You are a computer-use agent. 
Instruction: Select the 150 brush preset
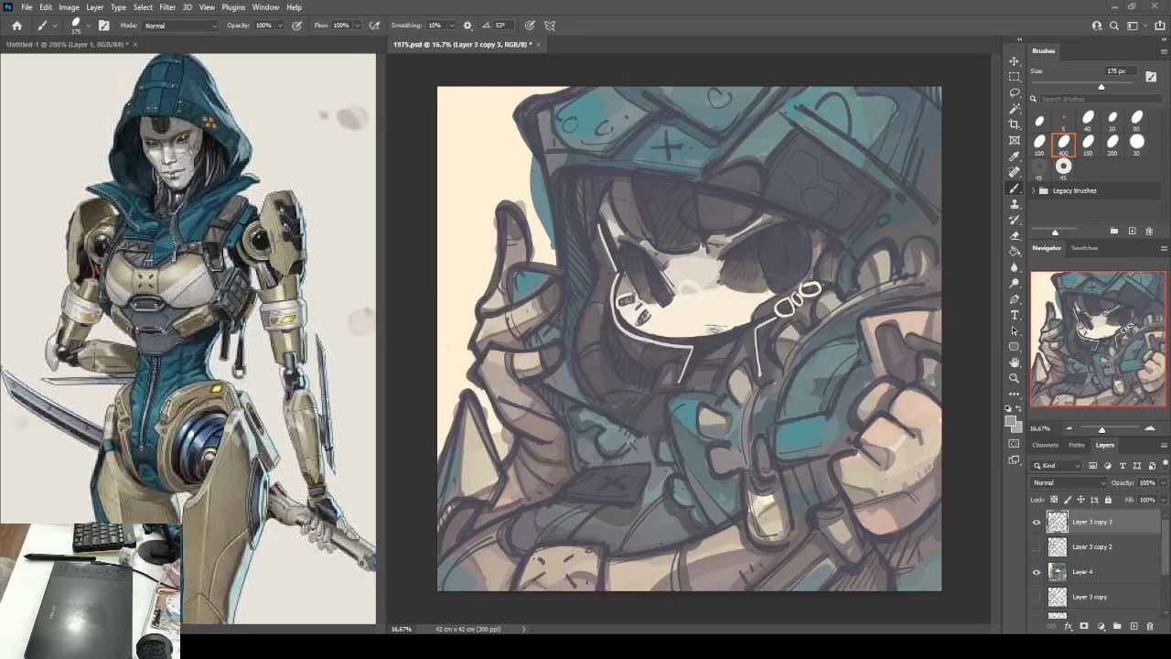coord(1088,144)
